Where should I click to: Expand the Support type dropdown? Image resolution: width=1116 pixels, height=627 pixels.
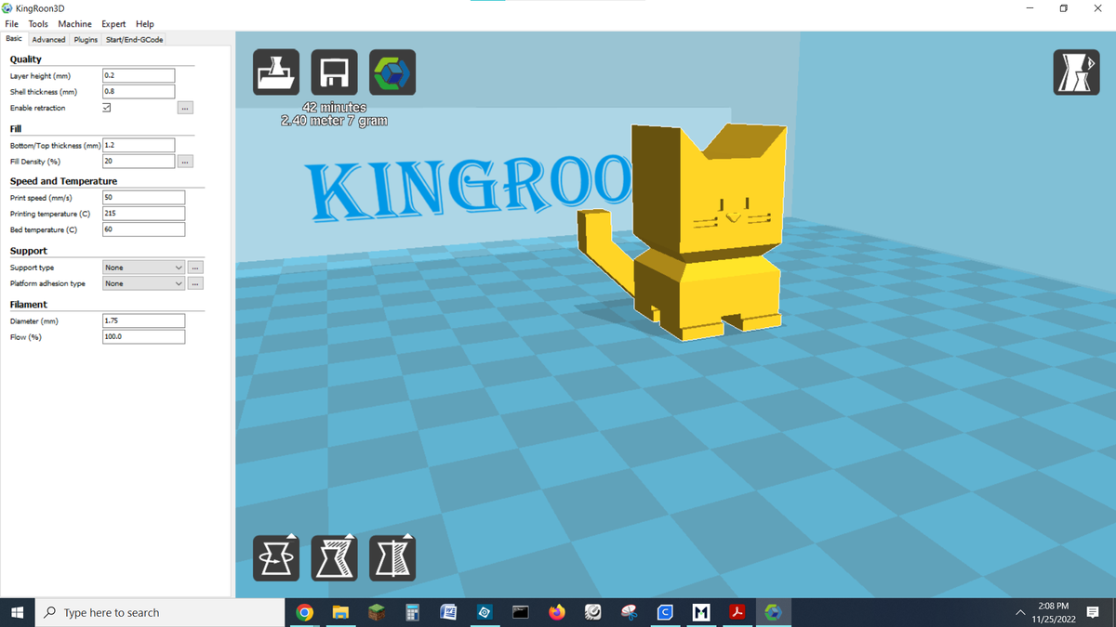pos(144,268)
